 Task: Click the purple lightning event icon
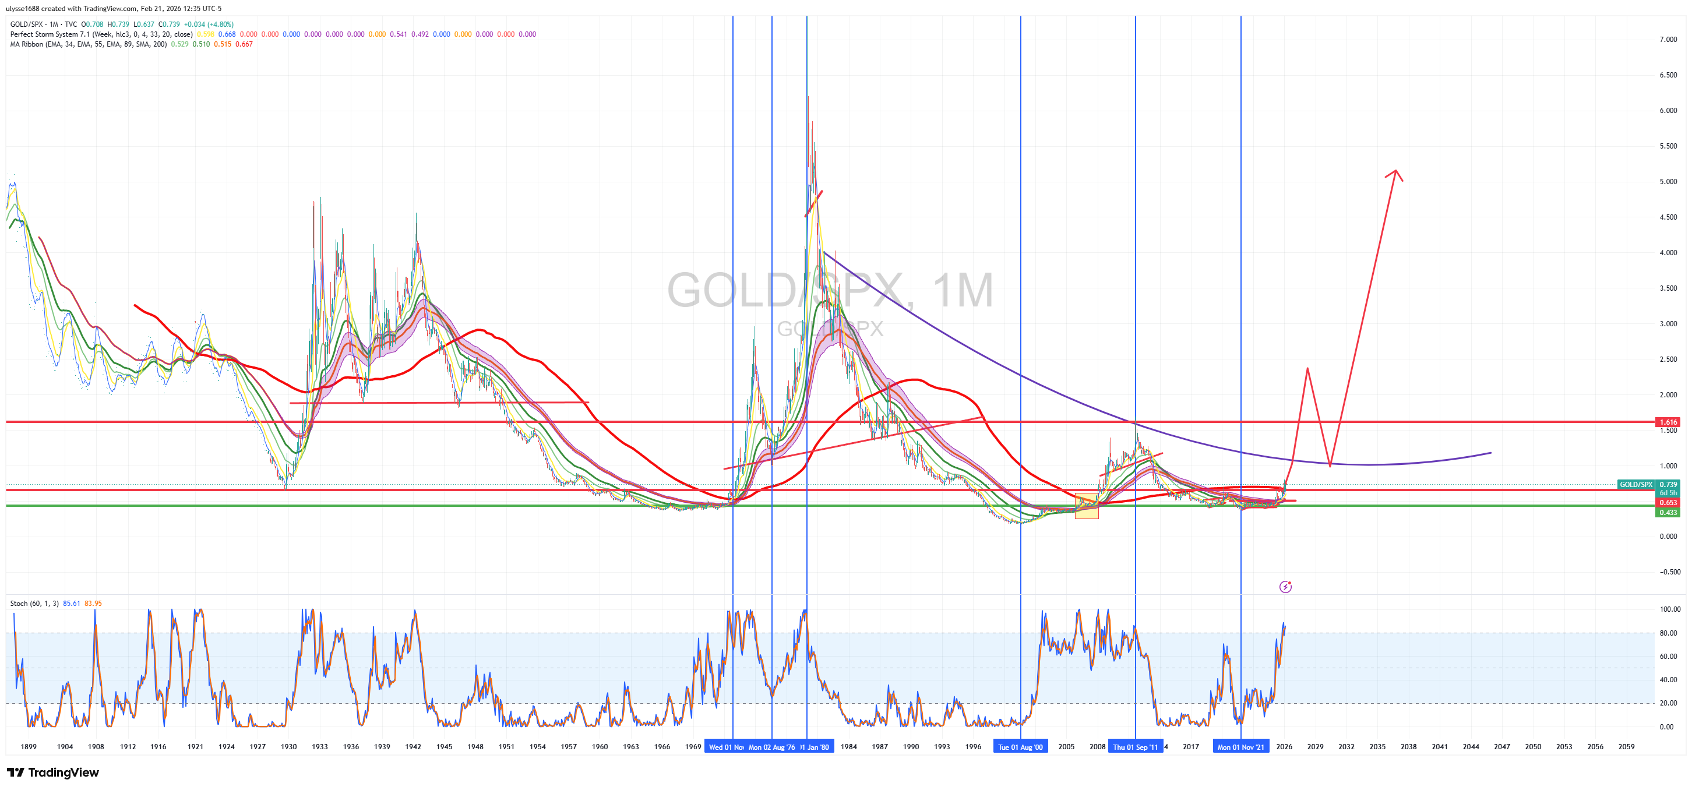(1285, 587)
